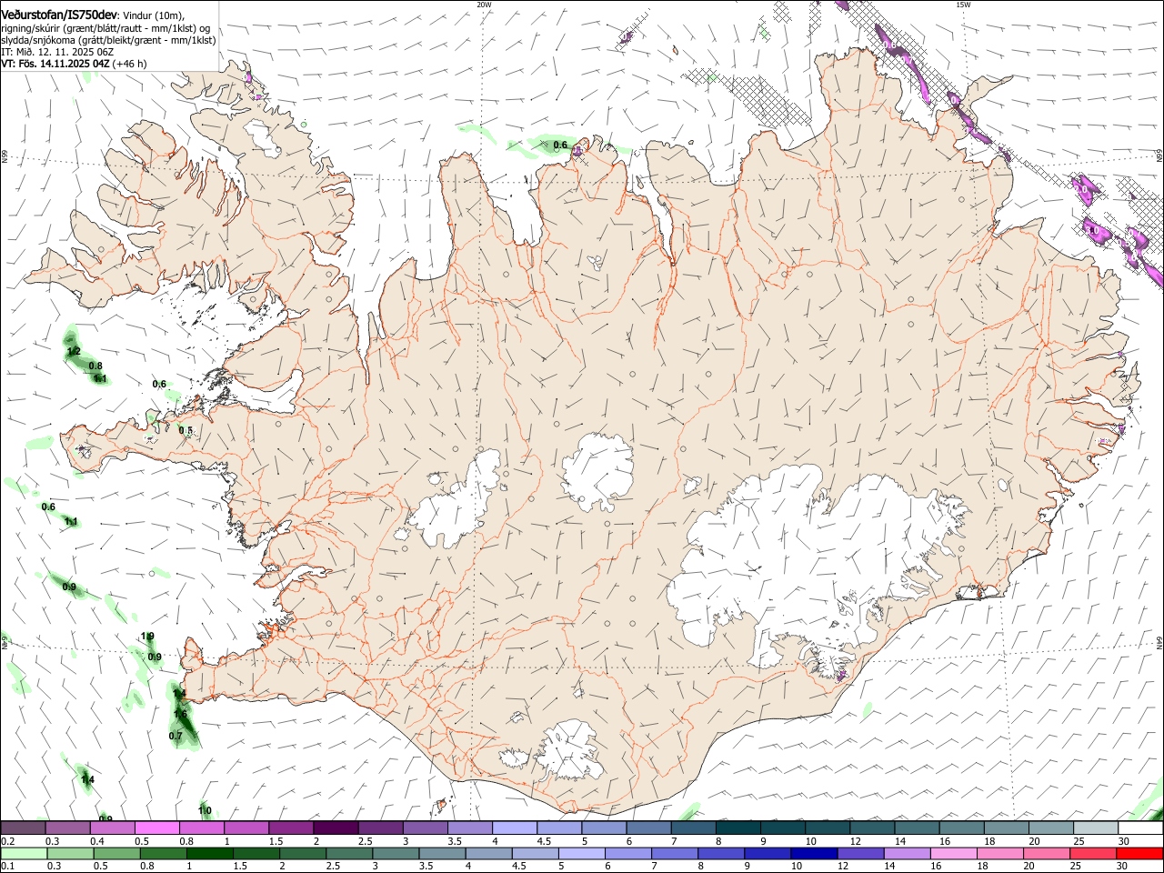Pick the bright red 30 swatch in the rain scale

click(1140, 853)
